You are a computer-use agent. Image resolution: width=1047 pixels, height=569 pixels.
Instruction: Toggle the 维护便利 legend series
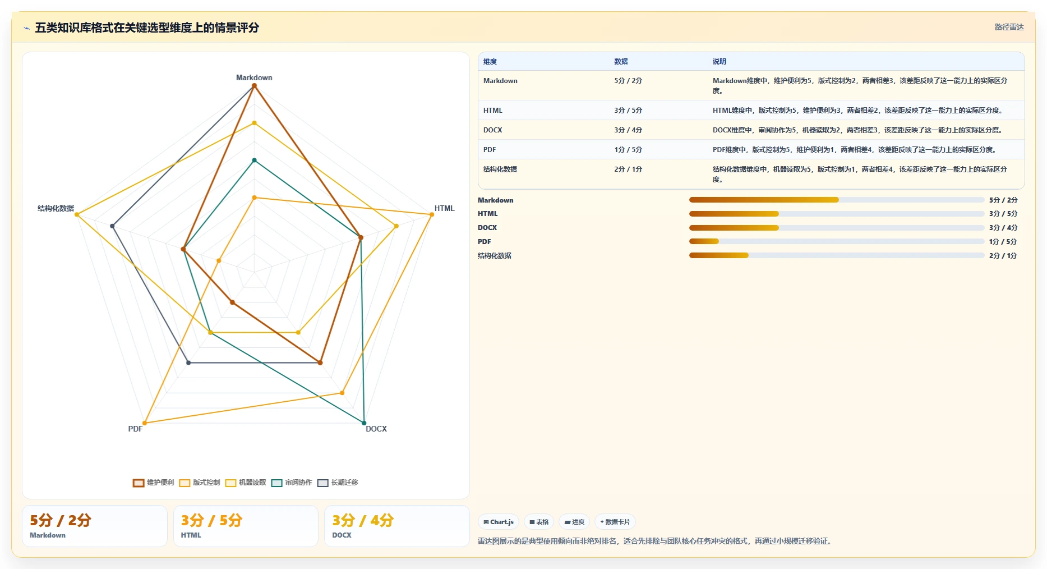(x=153, y=483)
